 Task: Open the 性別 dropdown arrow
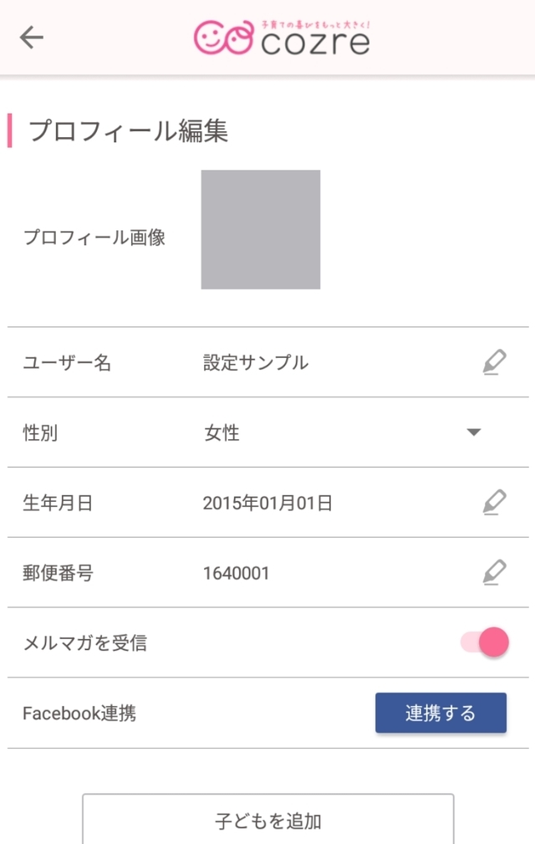tap(474, 432)
